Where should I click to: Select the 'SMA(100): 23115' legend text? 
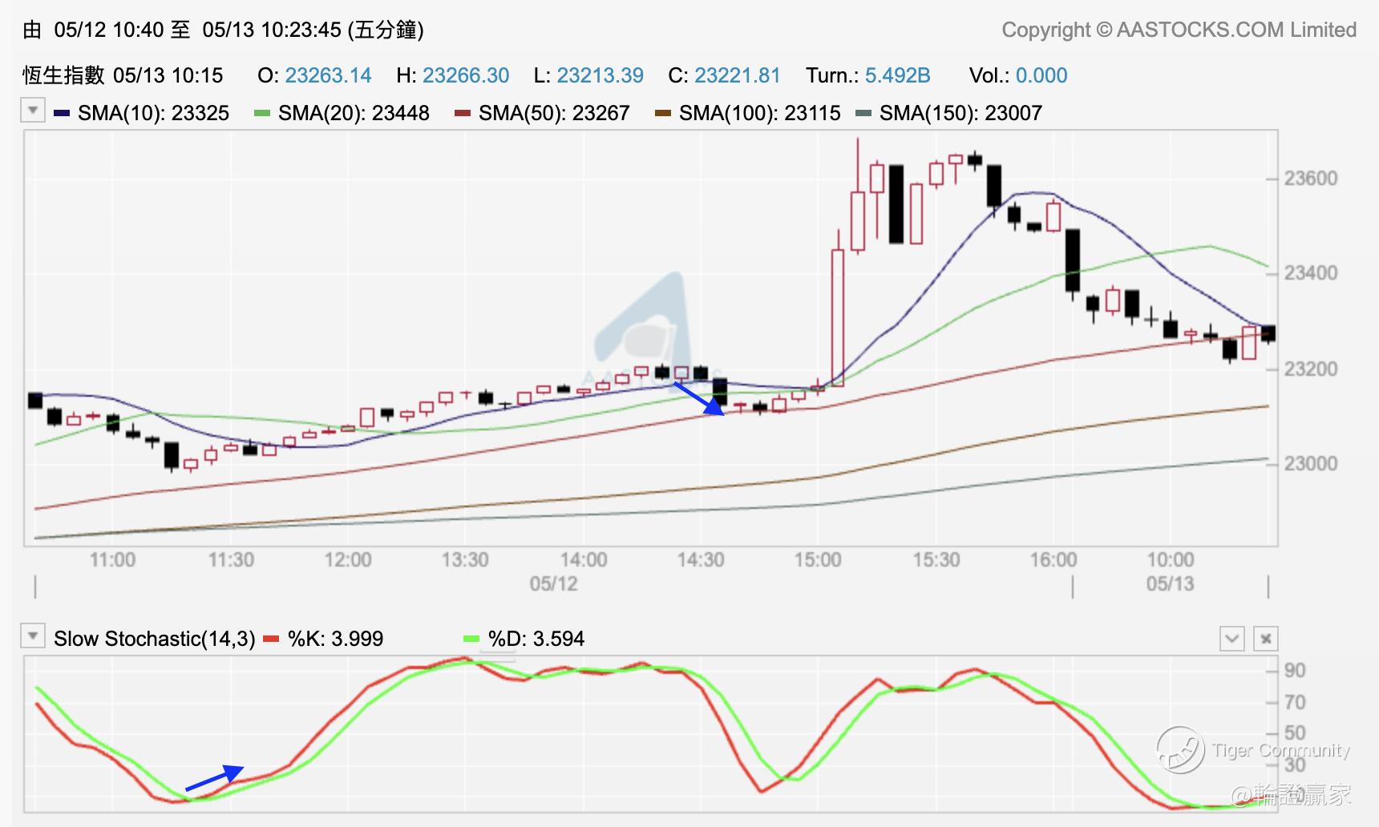pos(760,113)
